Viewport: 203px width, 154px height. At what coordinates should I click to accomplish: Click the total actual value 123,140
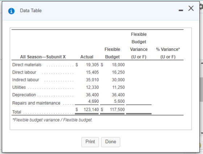[91, 109]
